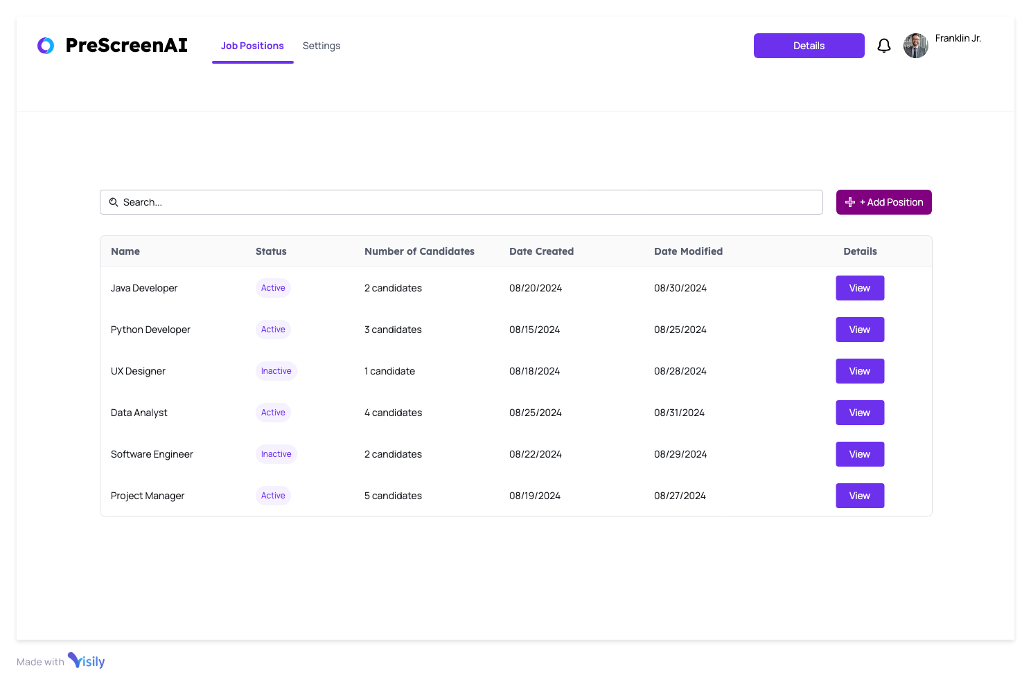This screenshot has width=1031, height=684.
Task: Toggle the Active status badge for Java Developer
Action: pos(273,288)
